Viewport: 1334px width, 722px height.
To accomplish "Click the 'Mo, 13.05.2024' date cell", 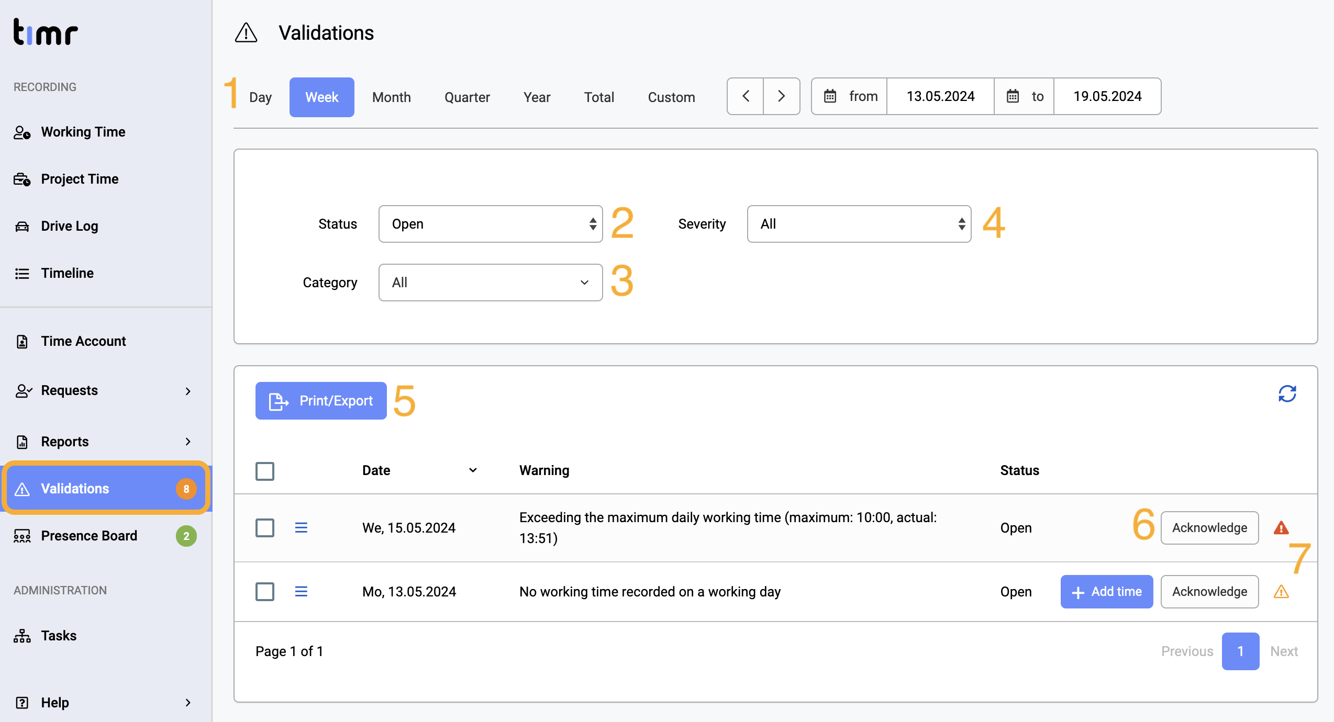I will [x=409, y=592].
